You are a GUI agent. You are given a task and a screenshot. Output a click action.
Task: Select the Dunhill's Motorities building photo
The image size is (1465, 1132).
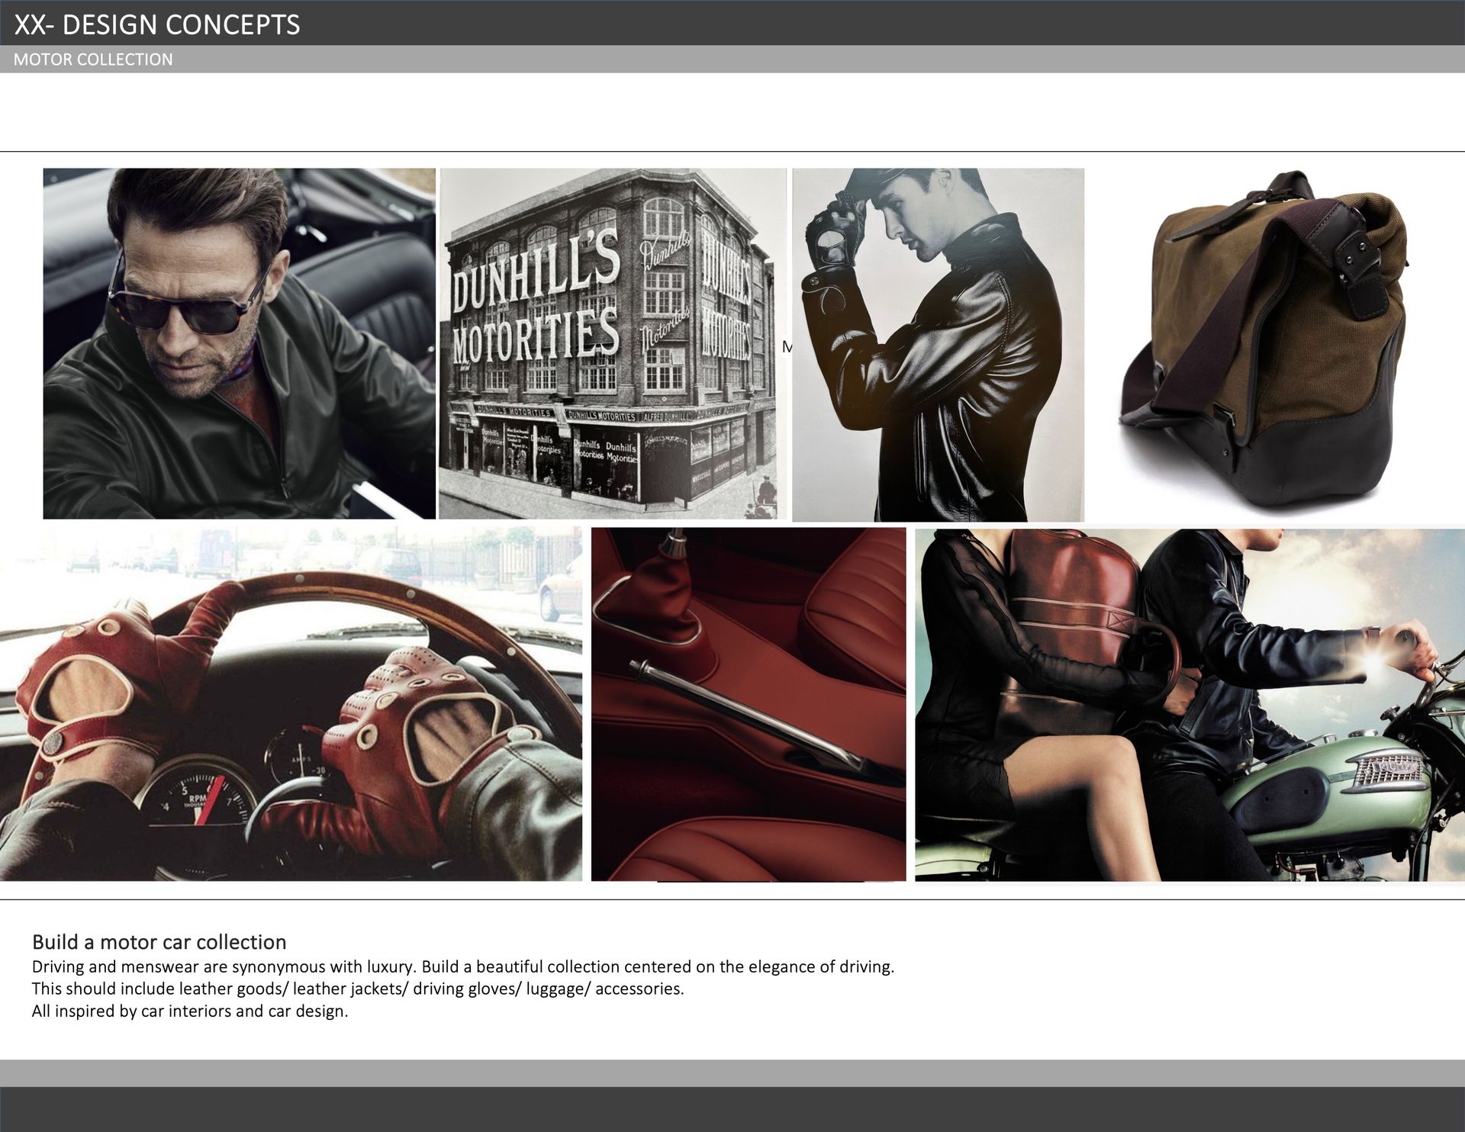[x=612, y=343]
